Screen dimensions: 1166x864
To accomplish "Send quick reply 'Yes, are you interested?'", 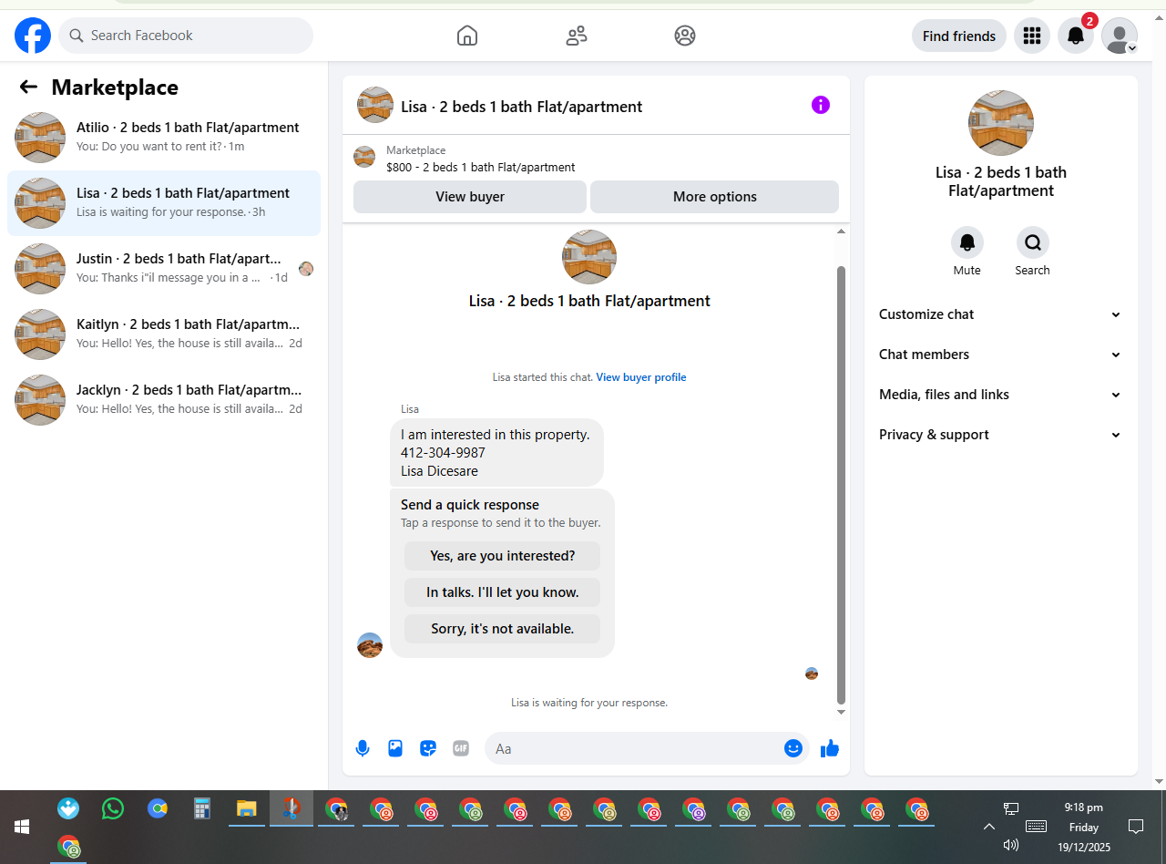I will pyautogui.click(x=503, y=556).
